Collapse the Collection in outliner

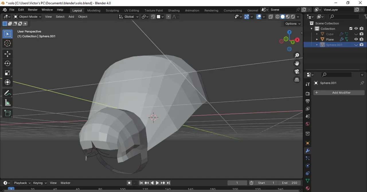312,29
